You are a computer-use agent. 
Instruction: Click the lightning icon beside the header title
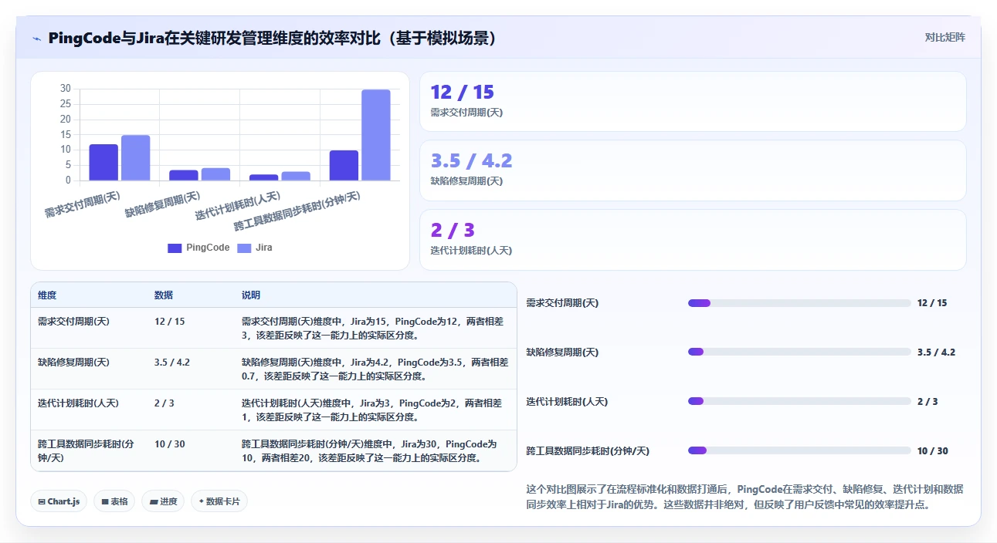[x=36, y=39]
